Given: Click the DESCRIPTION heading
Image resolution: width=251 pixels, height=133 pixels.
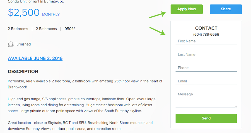Looking at the screenshot, I should pyautogui.click(x=23, y=72).
